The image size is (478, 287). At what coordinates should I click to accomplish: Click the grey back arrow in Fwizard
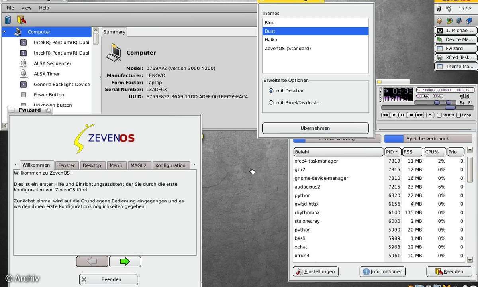point(92,261)
